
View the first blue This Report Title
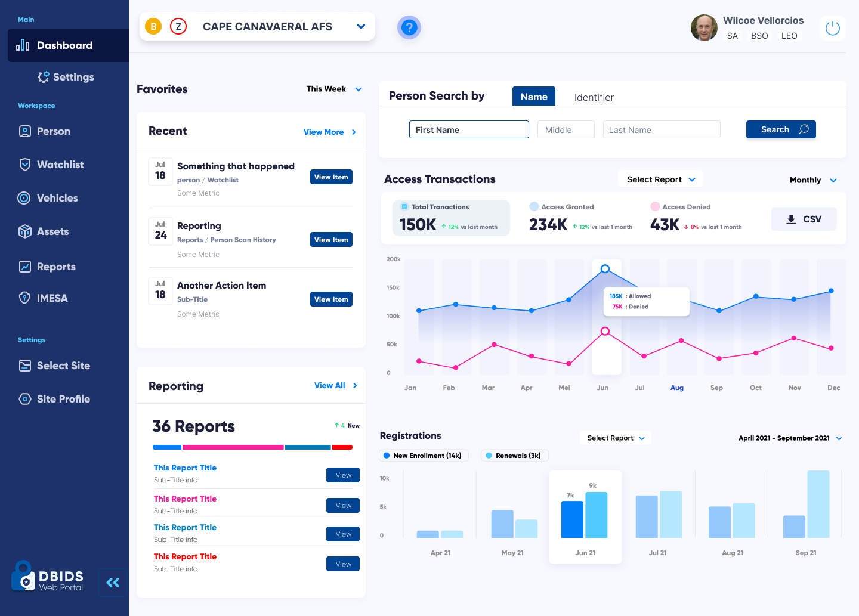pos(343,475)
